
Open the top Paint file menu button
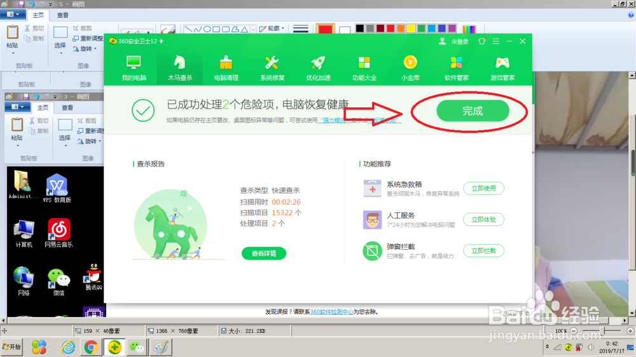[13, 15]
